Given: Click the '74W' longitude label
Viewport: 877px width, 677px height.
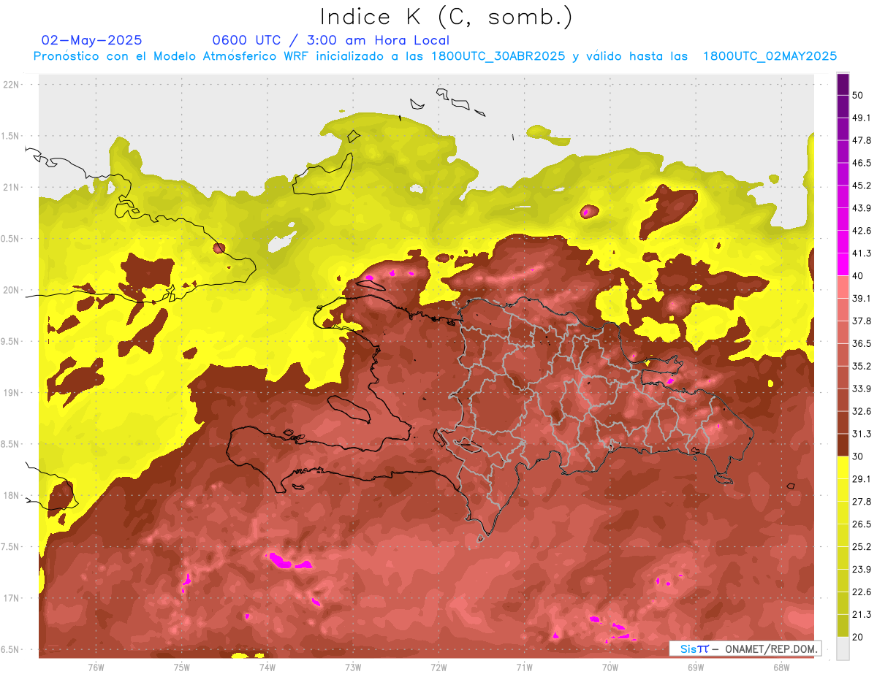Looking at the screenshot, I should (267, 667).
